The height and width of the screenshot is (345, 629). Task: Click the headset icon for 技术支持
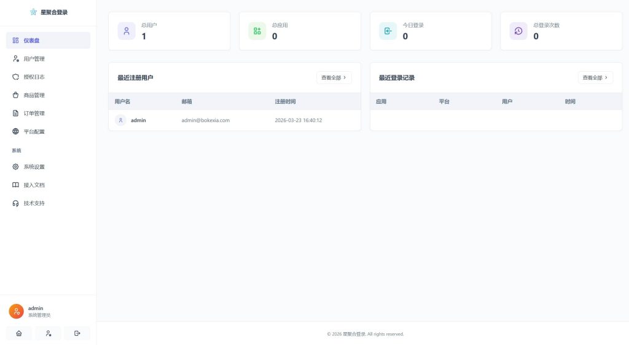pos(15,204)
